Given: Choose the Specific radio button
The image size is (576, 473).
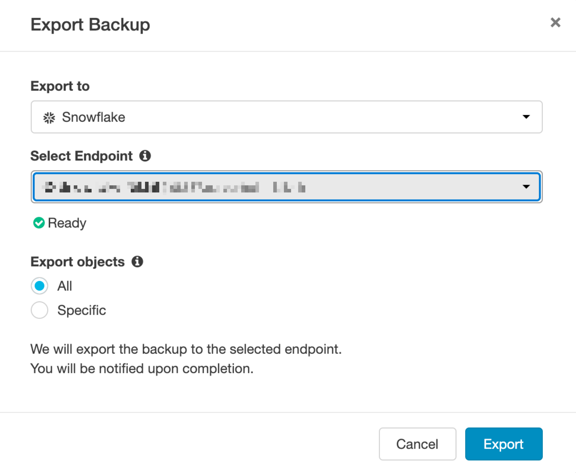Looking at the screenshot, I should (x=39, y=310).
